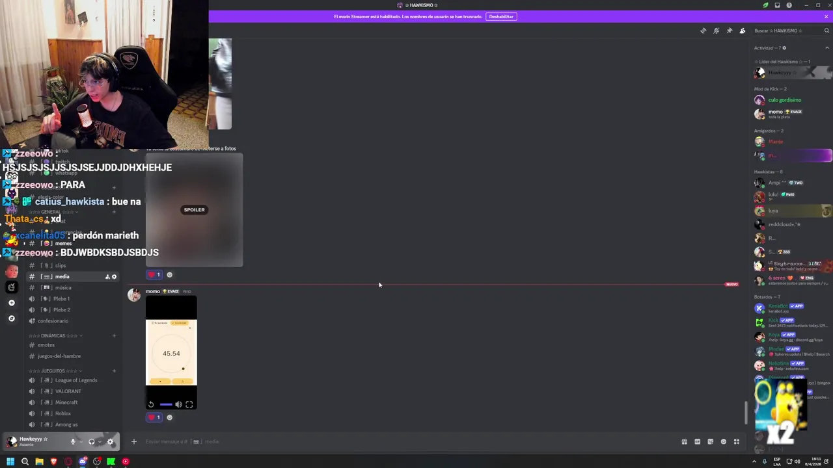Open Windows Start menu
833x468 pixels.
click(x=10, y=461)
